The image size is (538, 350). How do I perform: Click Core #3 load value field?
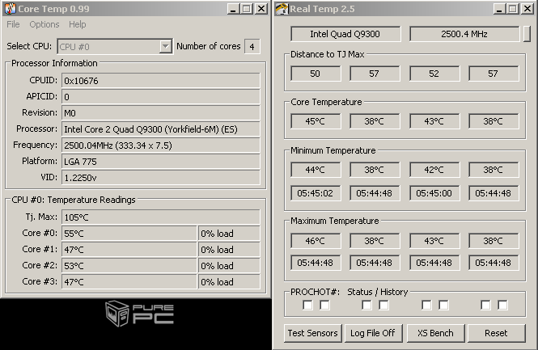pos(229,282)
